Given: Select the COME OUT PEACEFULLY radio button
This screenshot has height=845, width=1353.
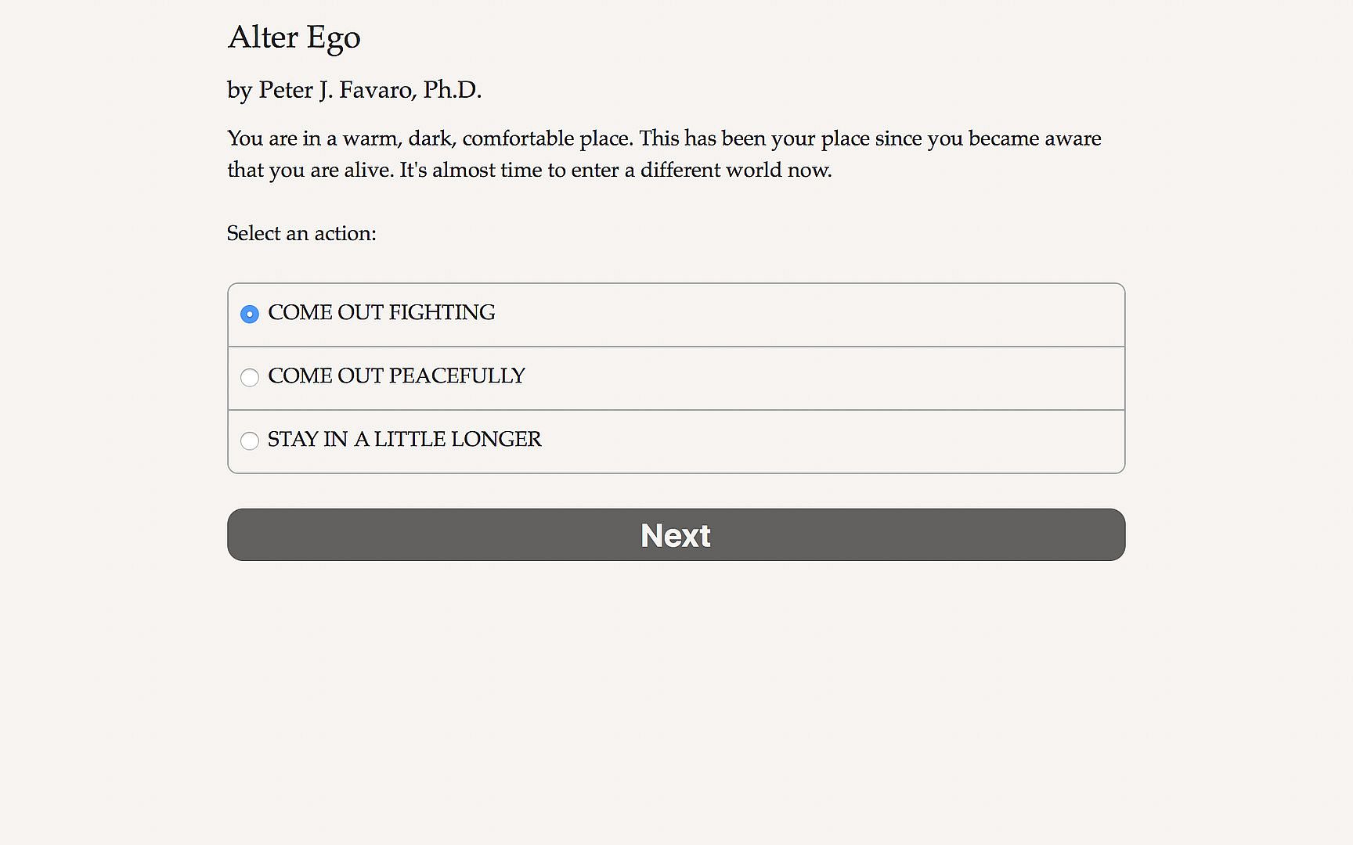Looking at the screenshot, I should 250,377.
